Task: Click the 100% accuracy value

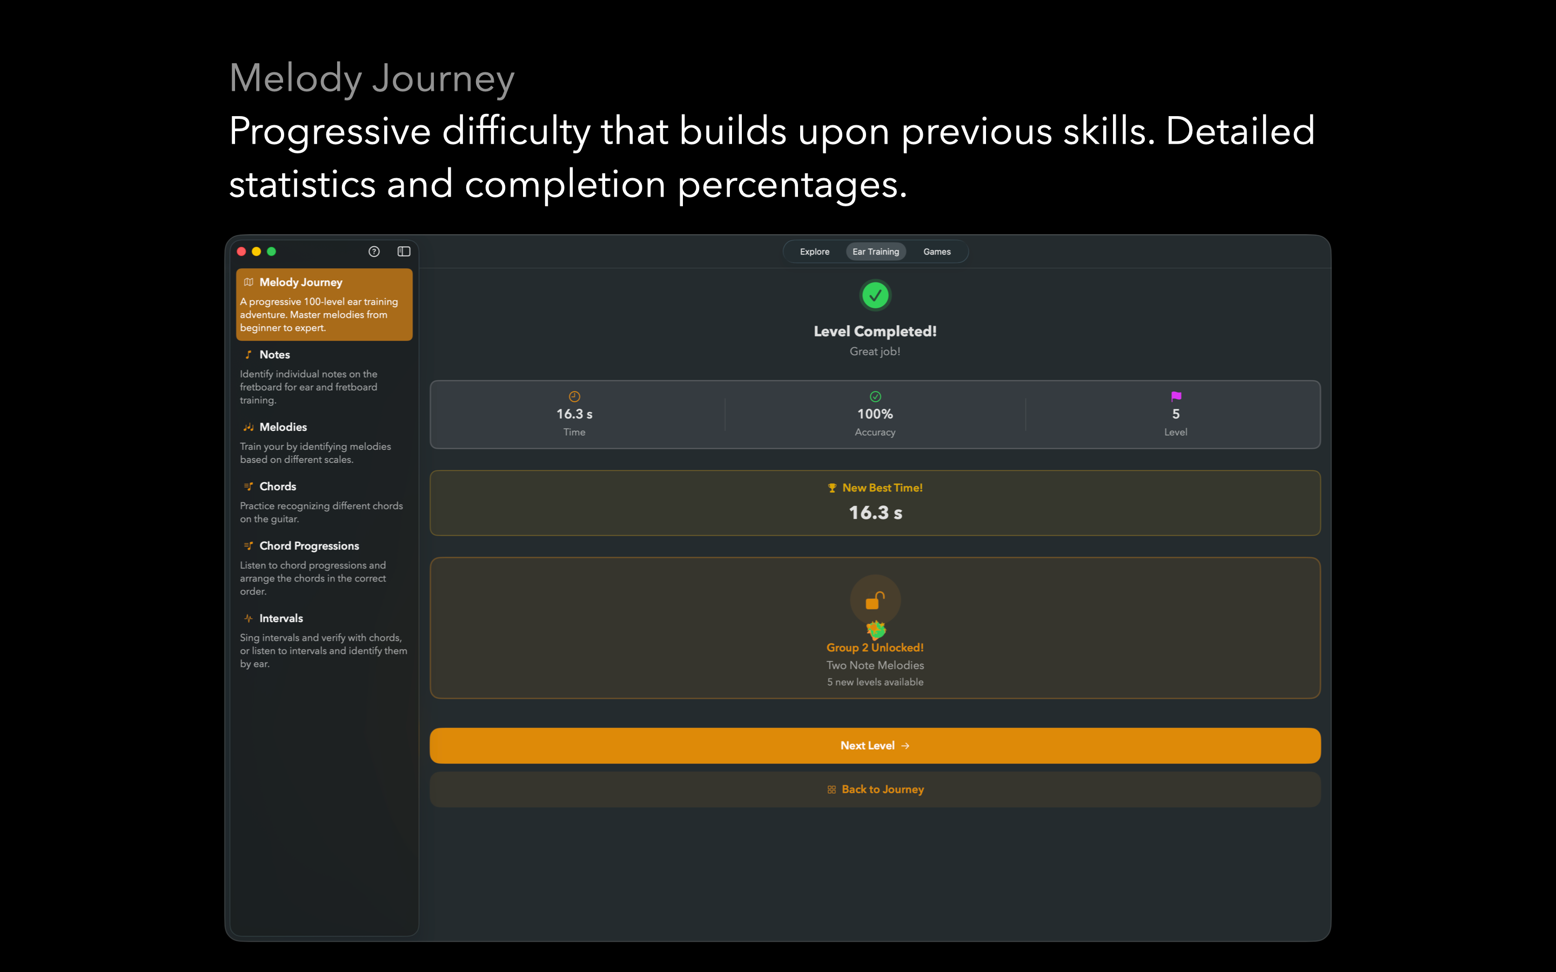Action: point(875,414)
